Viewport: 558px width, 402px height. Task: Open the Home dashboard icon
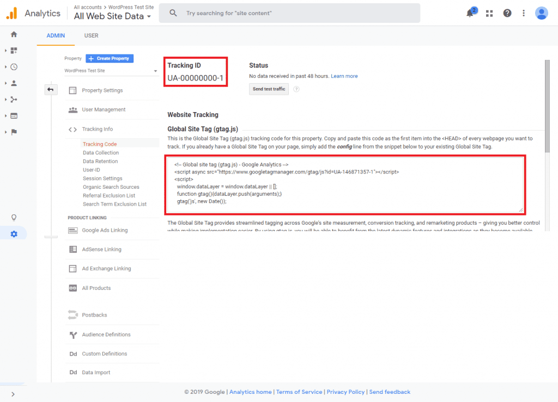[14, 34]
